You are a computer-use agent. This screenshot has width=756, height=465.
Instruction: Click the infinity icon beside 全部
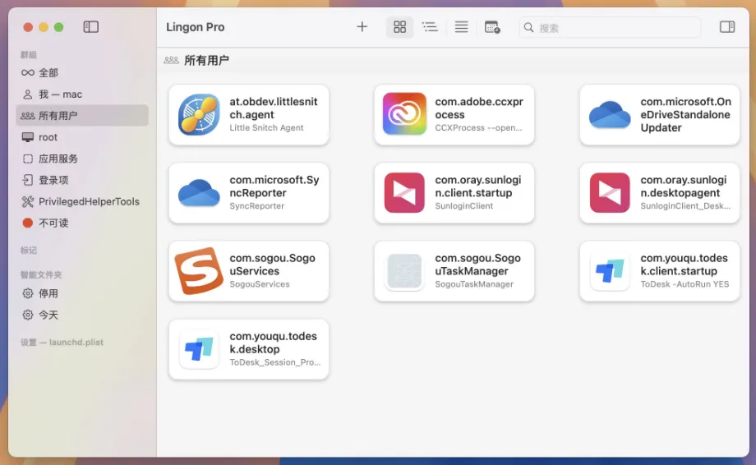click(x=27, y=73)
